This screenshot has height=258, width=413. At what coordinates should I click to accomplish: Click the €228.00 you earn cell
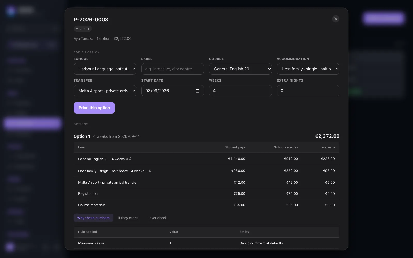328,159
